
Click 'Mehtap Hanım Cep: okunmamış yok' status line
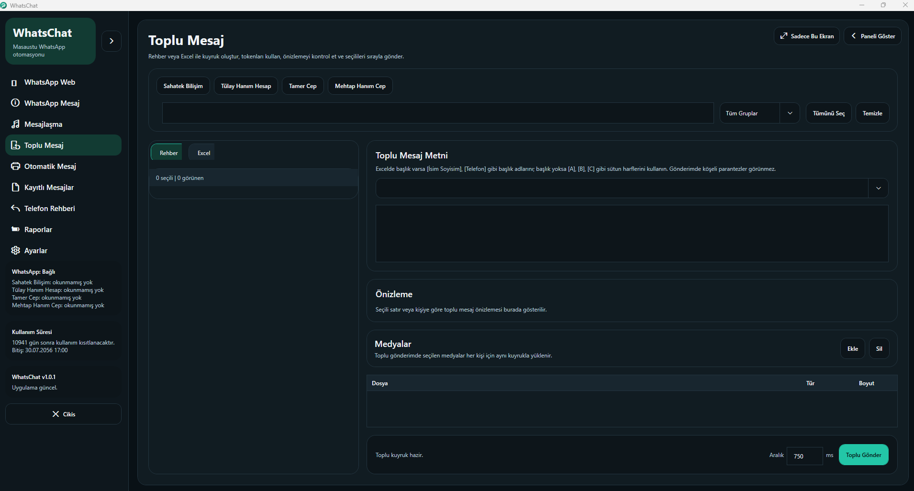58,305
